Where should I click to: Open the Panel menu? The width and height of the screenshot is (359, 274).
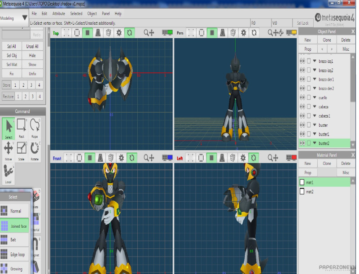point(105,14)
